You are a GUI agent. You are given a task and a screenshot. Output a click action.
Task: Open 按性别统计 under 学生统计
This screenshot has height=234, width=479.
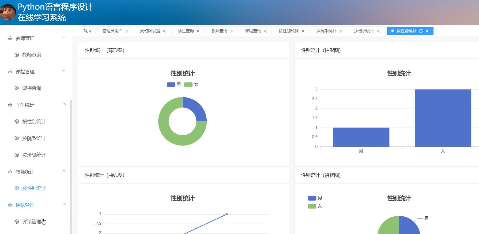[x=34, y=121]
